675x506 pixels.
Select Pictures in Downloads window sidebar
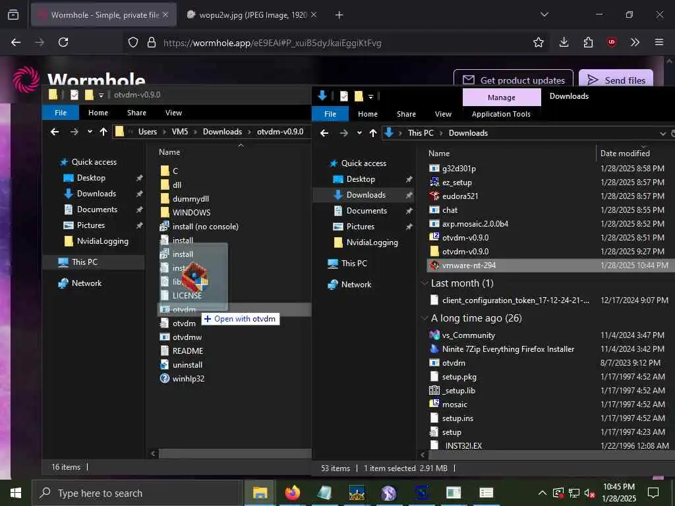pos(361,227)
